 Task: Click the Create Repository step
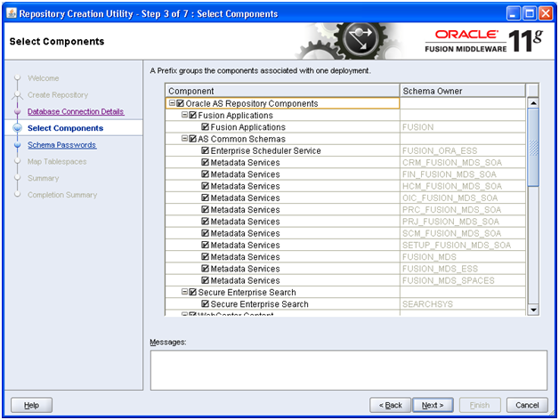(58, 95)
